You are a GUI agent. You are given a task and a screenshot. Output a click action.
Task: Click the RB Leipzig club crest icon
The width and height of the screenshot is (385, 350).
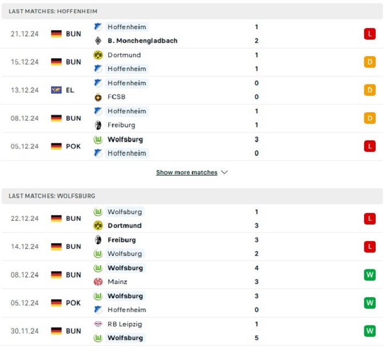click(98, 324)
